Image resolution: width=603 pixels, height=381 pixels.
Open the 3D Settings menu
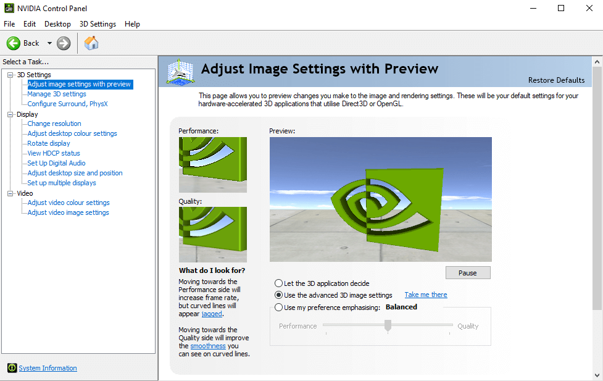tap(98, 24)
